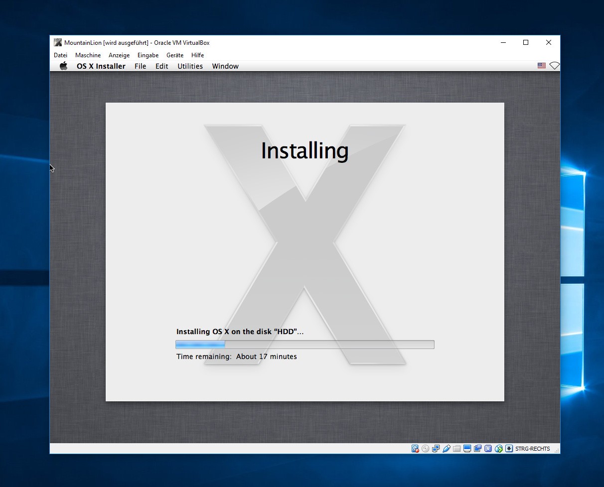Click the display monitor status icon

467,449
